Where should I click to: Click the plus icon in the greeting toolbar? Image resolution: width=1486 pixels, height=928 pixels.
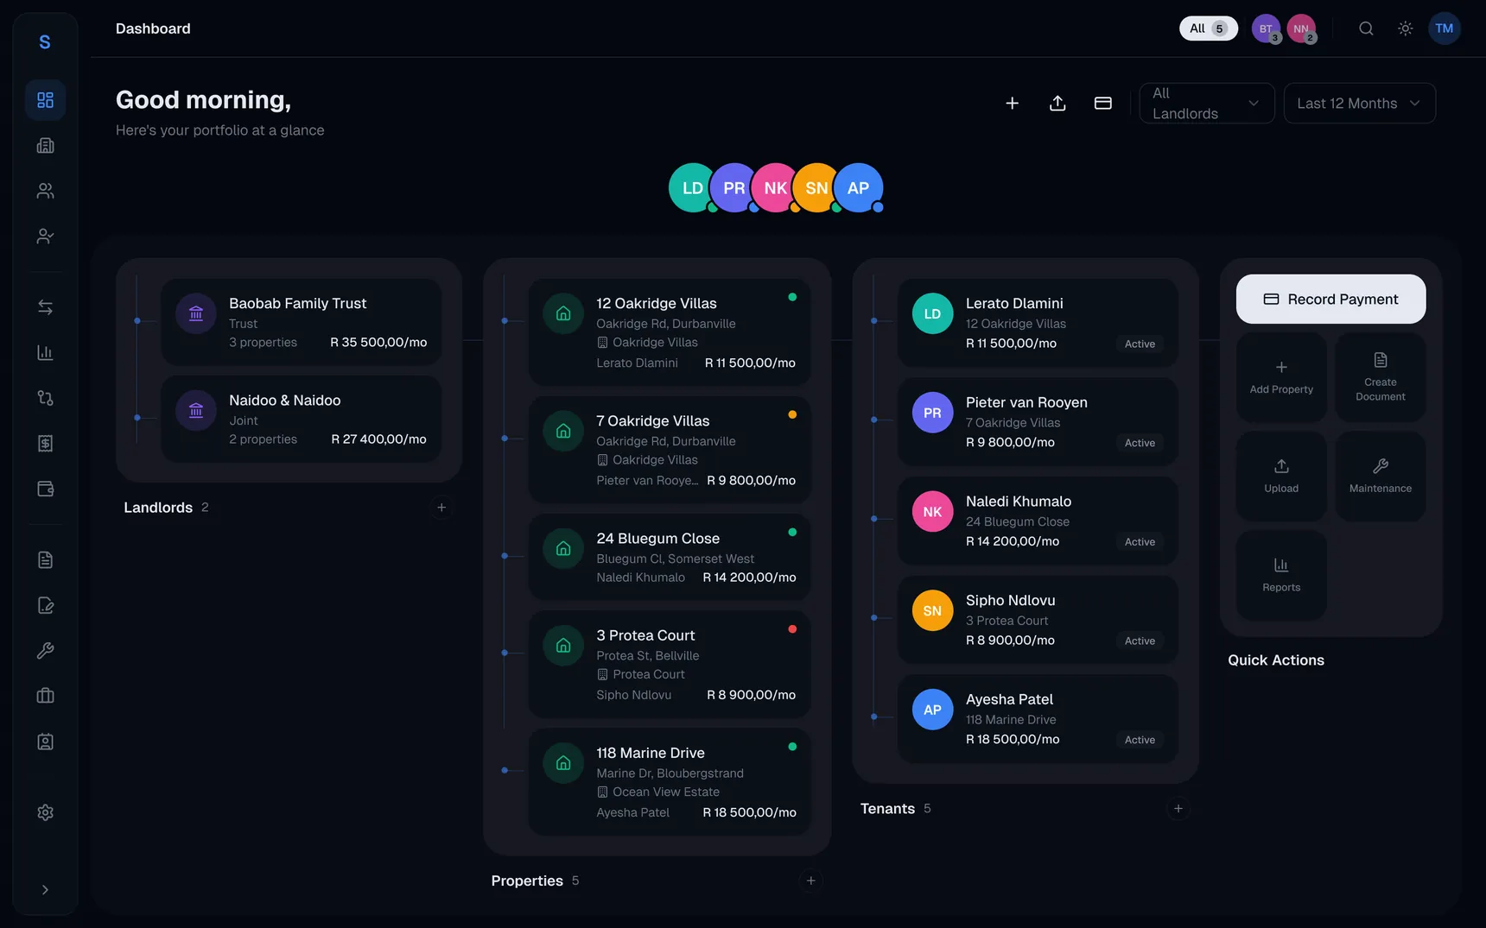[1013, 104]
